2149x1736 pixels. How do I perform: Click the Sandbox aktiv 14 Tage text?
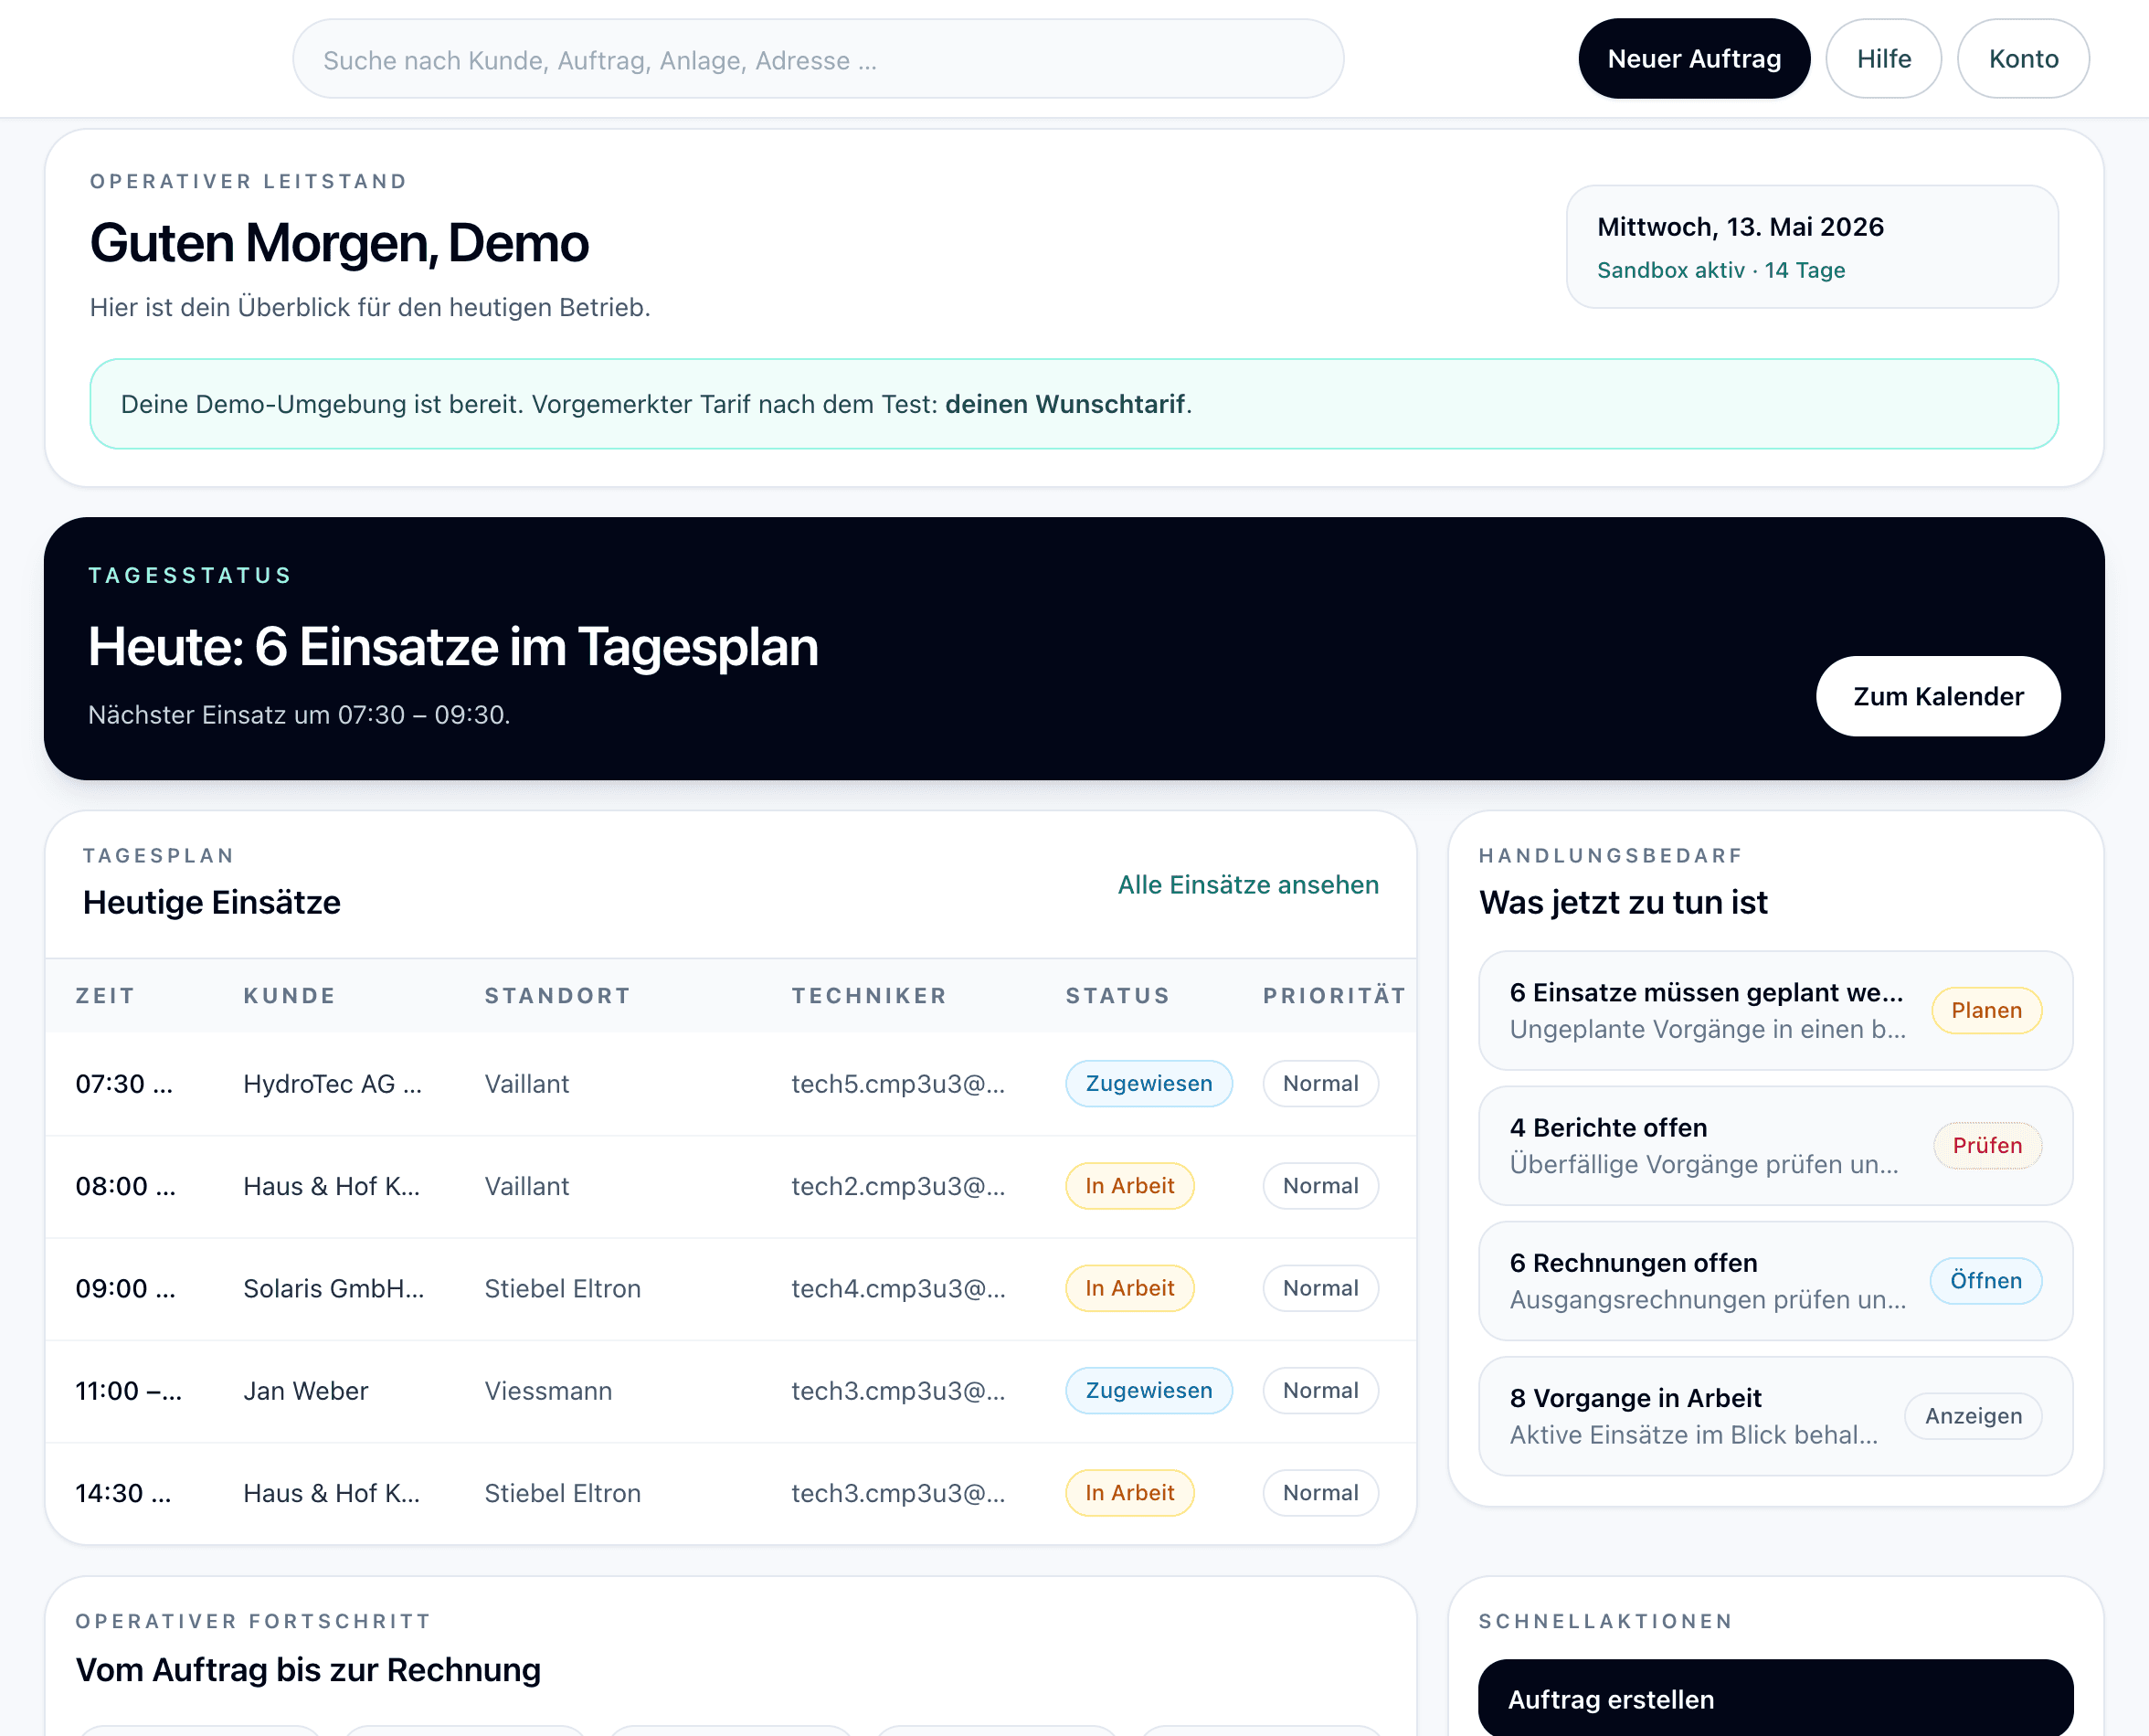1720,270
